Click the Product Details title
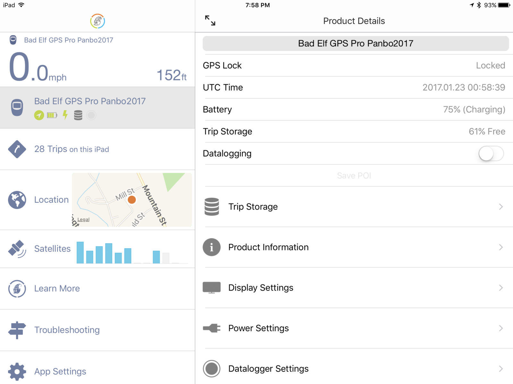513x384 pixels. coord(354,21)
